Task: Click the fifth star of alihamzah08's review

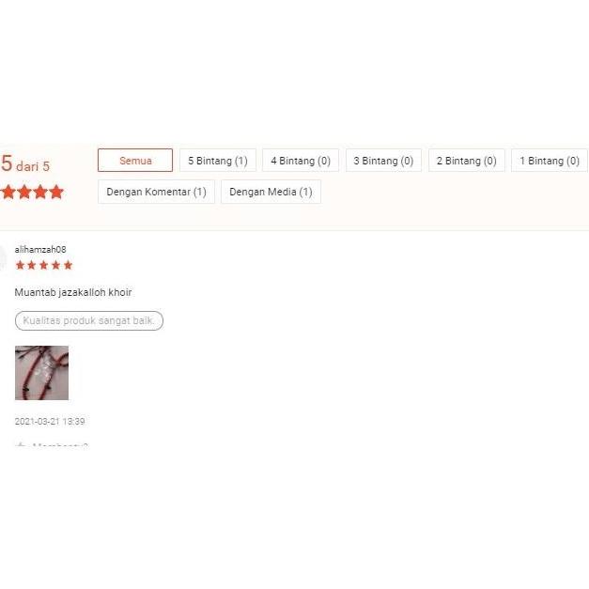Action: (68, 265)
